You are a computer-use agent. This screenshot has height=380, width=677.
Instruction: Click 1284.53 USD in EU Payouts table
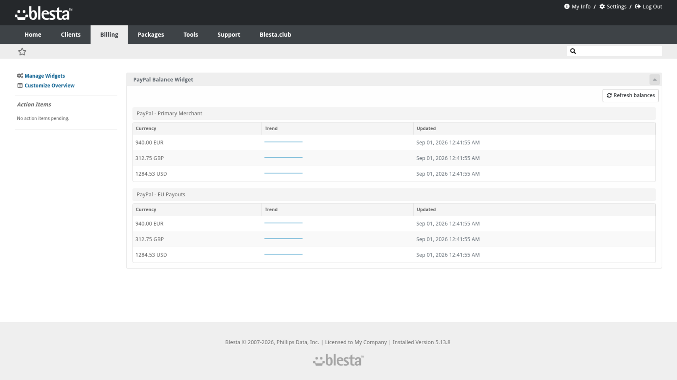(x=151, y=255)
